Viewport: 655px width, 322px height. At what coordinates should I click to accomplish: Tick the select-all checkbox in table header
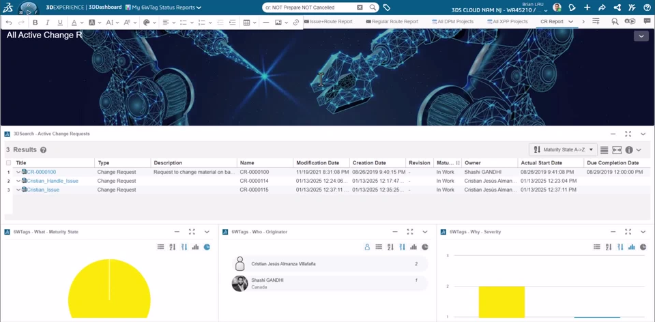[x=8, y=163]
